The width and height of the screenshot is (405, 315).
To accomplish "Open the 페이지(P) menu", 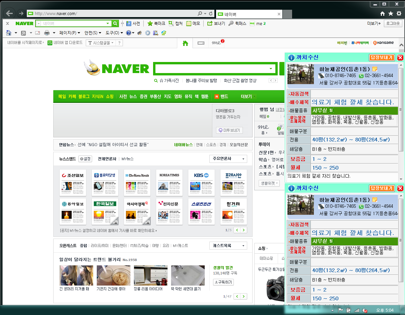I will [70, 33].
